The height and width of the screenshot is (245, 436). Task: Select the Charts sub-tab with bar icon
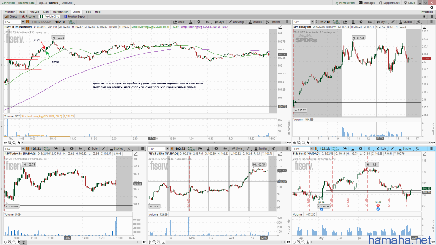[11, 16]
